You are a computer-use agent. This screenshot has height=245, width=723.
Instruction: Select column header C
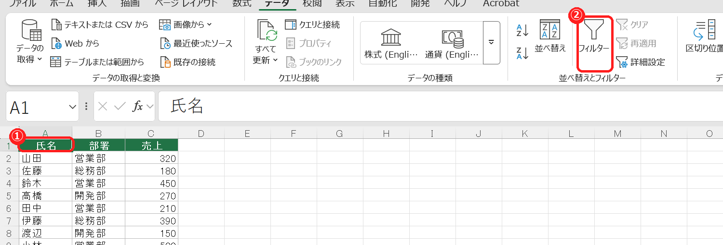pos(151,133)
